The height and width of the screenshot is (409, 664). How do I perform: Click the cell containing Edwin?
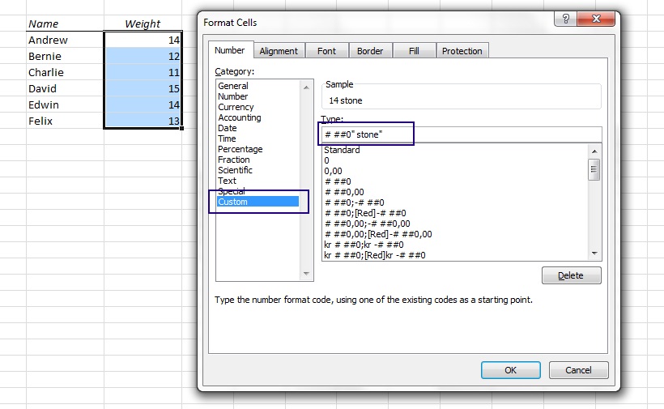click(65, 104)
